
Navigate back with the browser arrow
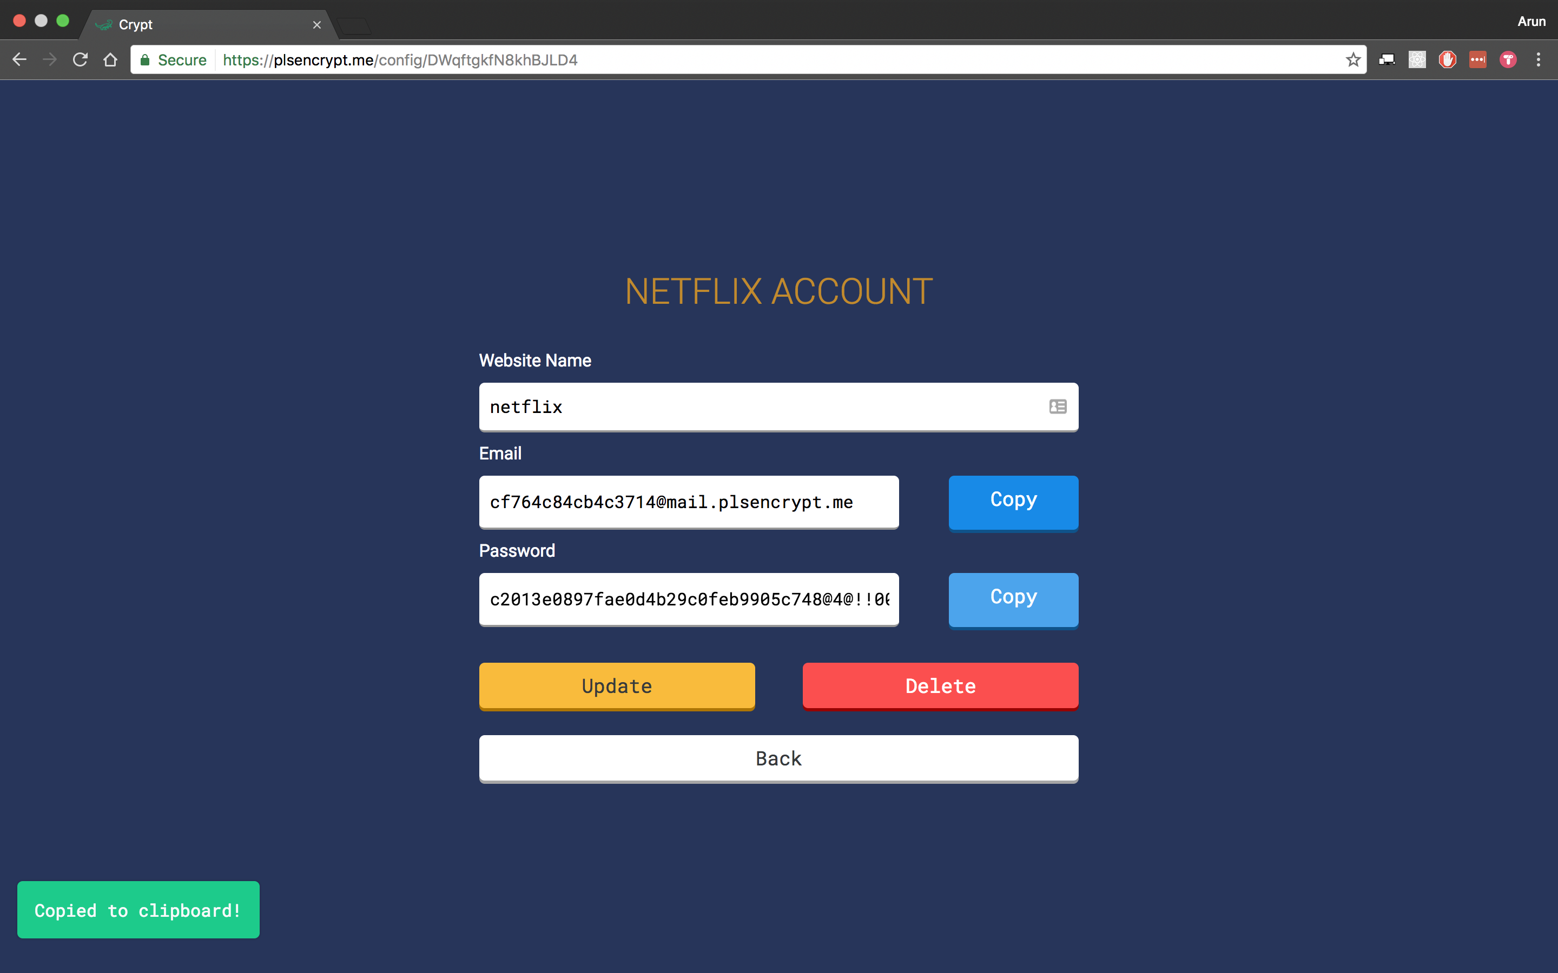click(19, 60)
